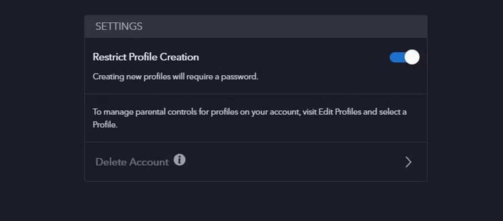The width and height of the screenshot is (503, 221).
Task: Click the word "Delete" in Delete Account
Action: point(111,162)
